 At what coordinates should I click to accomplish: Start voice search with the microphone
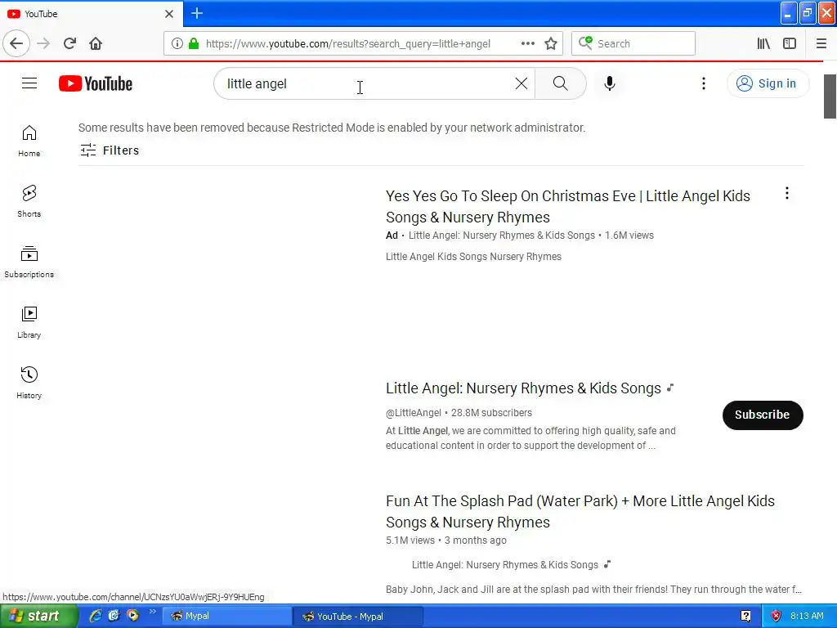(610, 83)
